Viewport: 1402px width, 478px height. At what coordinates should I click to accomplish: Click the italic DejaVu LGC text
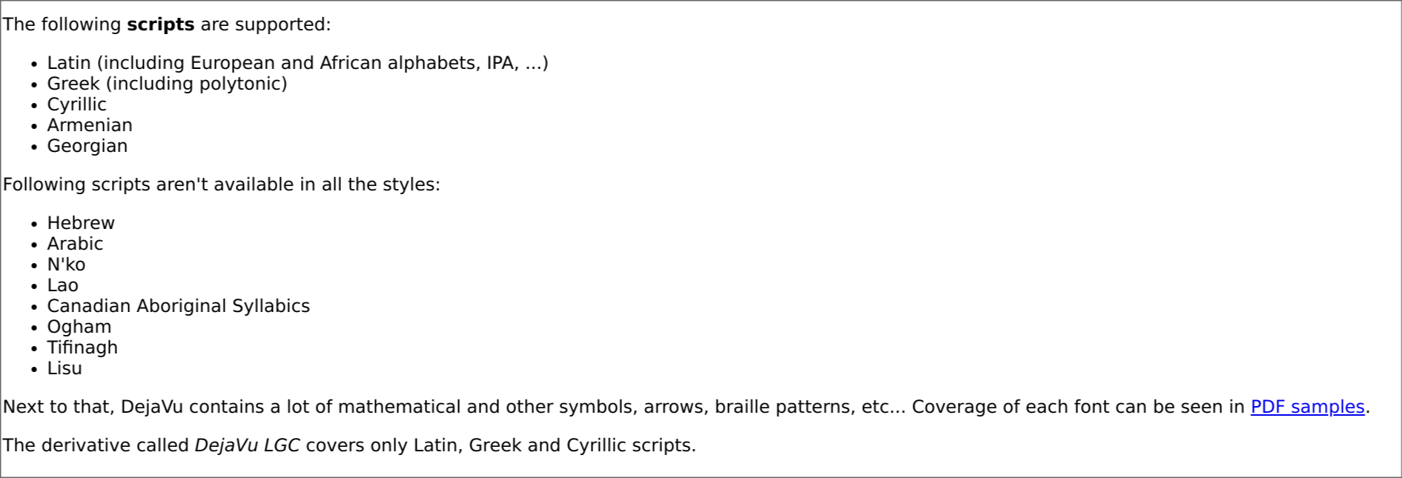click(x=247, y=445)
